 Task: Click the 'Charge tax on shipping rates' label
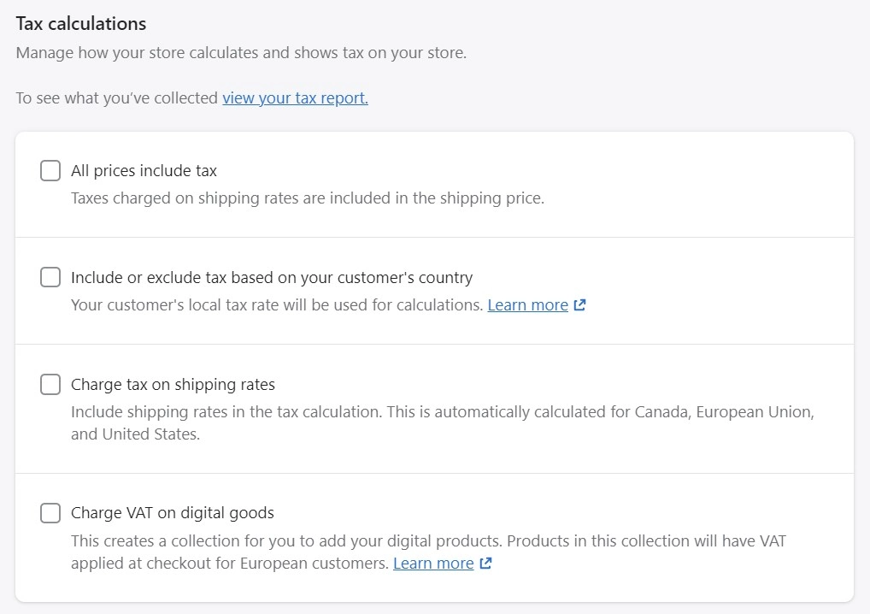point(173,385)
